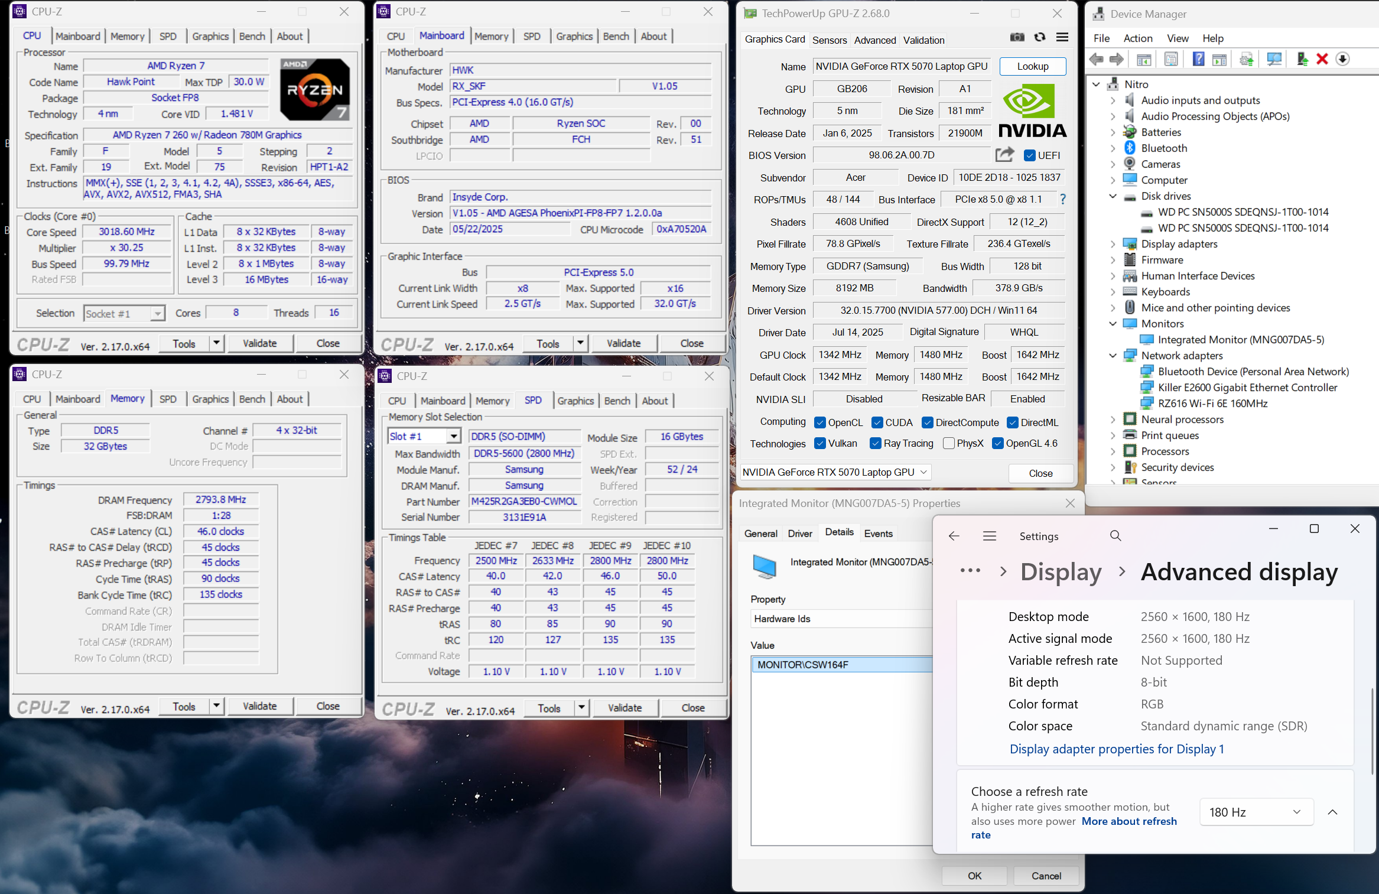
Task: Open GPU-Z hamburger menu
Action: 1062,37
